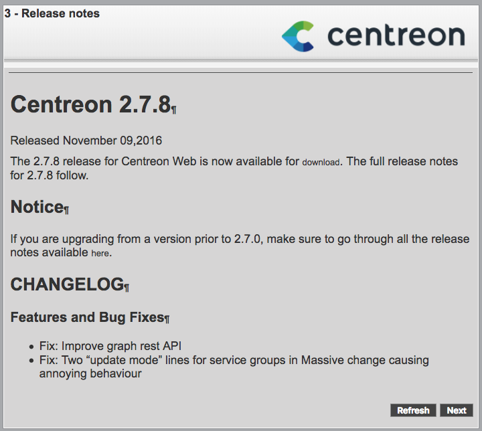This screenshot has width=482, height=431.
Task: Click the Centreon logo icon
Action: click(x=297, y=36)
